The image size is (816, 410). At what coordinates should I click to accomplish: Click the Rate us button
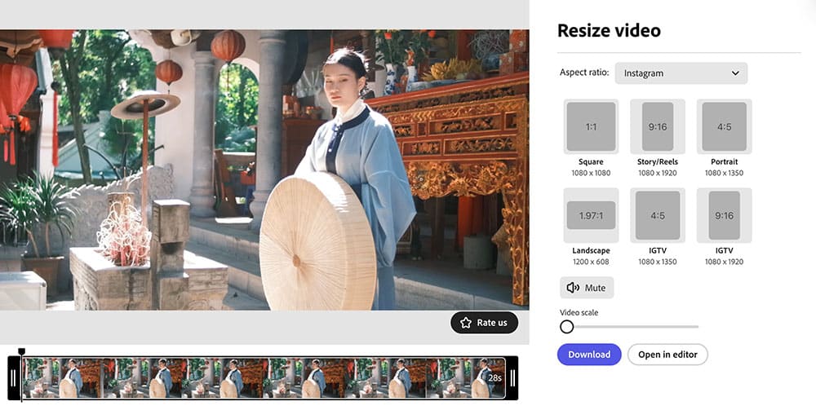(485, 323)
